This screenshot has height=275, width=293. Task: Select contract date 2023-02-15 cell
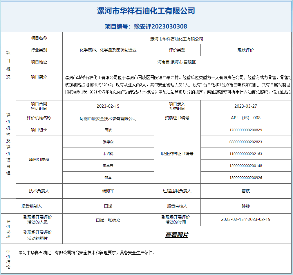pos(108,106)
